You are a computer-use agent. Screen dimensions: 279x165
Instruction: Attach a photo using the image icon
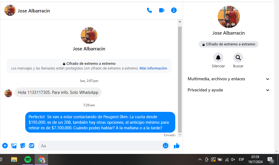(x=14, y=146)
